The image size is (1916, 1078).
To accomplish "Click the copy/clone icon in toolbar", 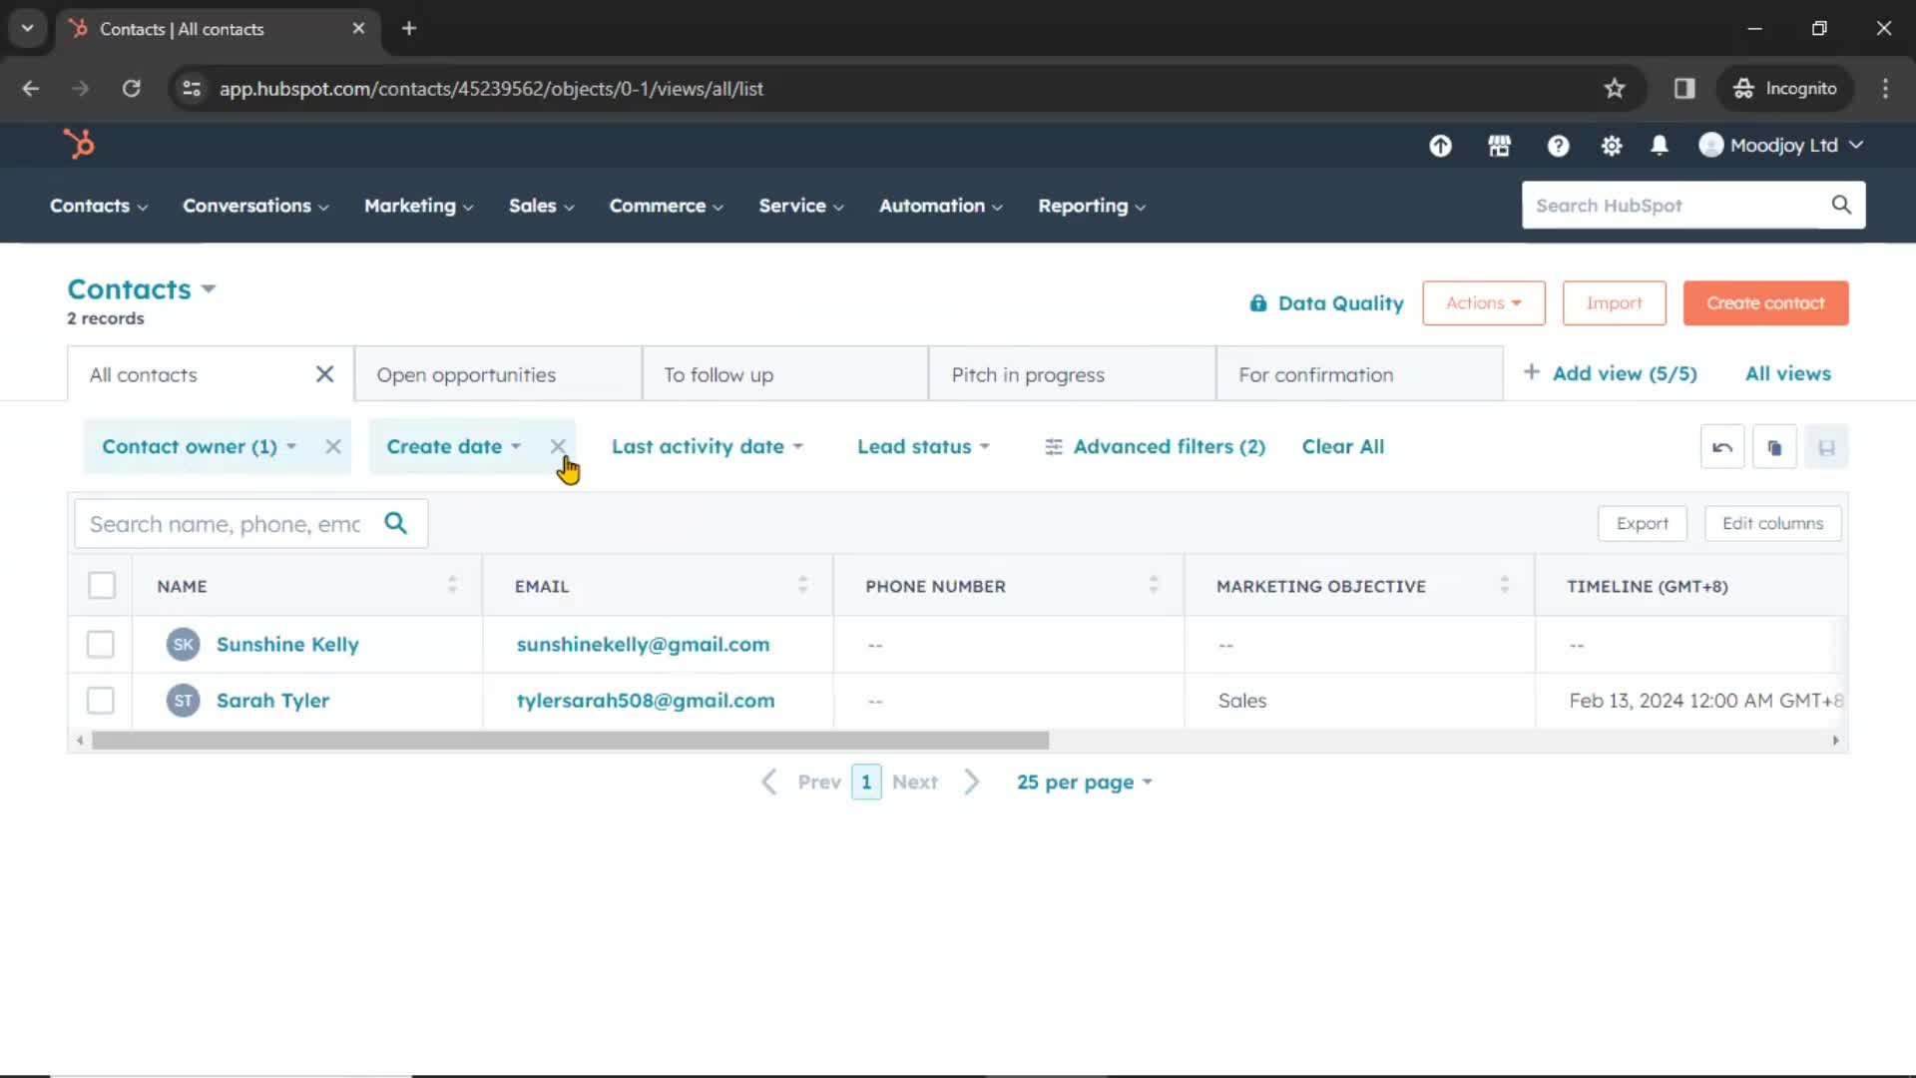I will pyautogui.click(x=1774, y=447).
